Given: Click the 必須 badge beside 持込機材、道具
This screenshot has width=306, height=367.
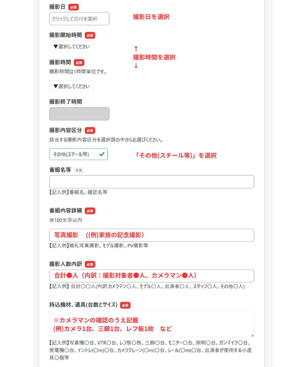Looking at the screenshot, I should click(x=125, y=305).
